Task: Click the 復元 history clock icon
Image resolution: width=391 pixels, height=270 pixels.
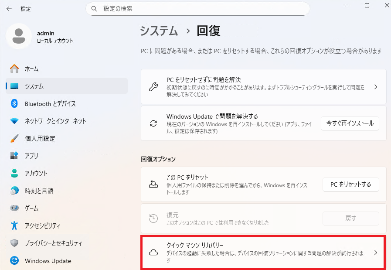Action: pyautogui.click(x=153, y=219)
